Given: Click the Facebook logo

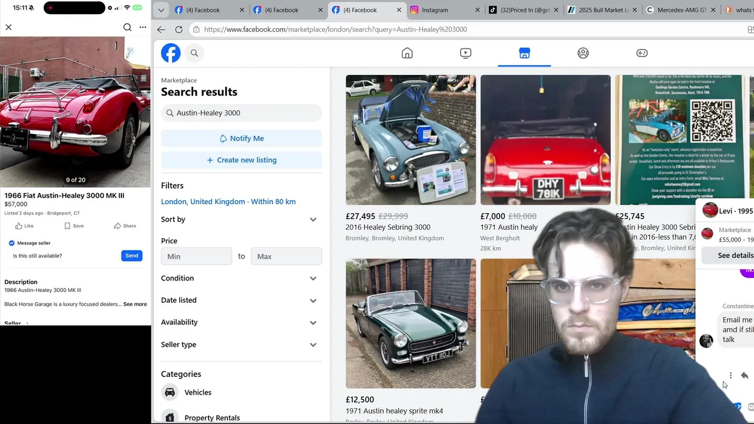Looking at the screenshot, I should coord(171,53).
